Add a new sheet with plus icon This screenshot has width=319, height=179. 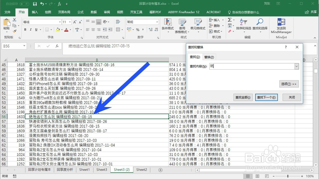click(160, 170)
